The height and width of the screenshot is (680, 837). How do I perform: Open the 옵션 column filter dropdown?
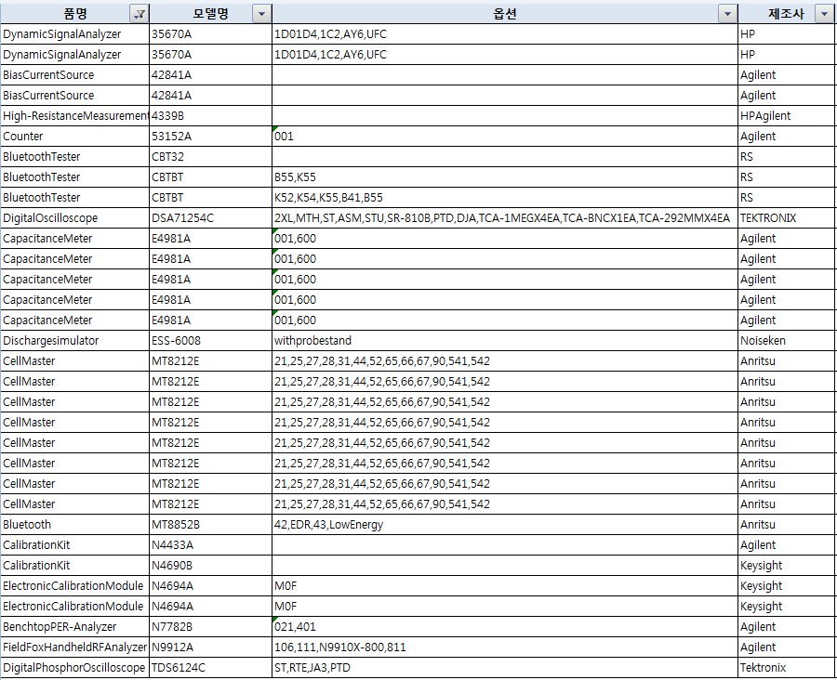tap(726, 14)
